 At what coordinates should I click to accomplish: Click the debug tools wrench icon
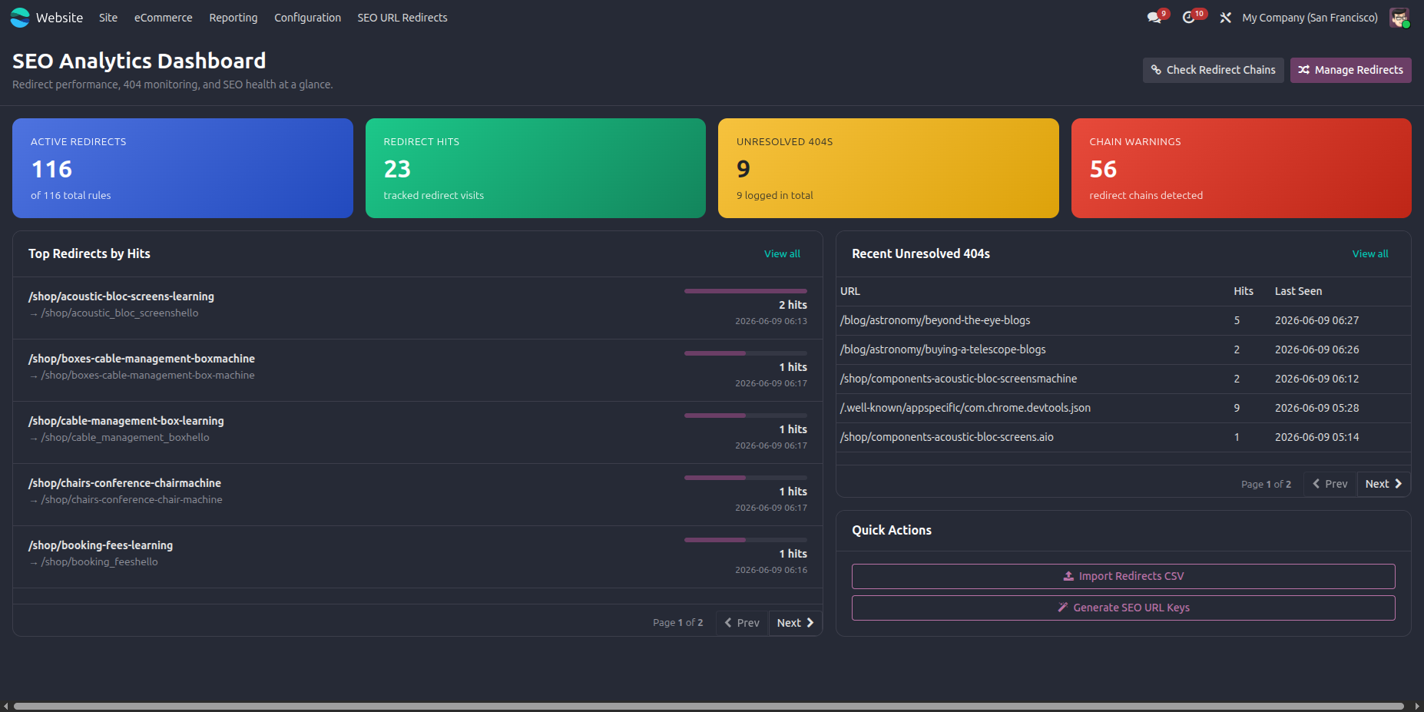point(1225,18)
